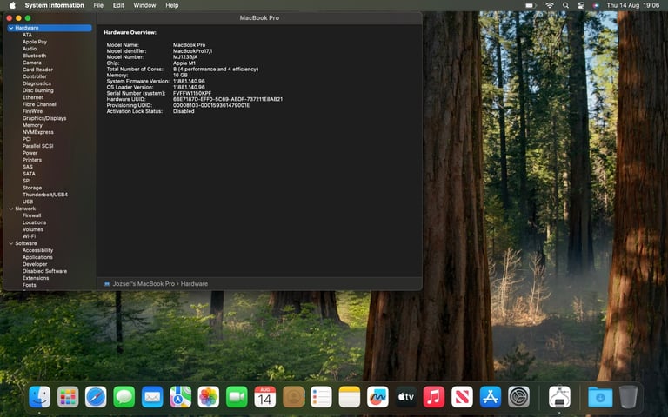Image resolution: width=668 pixels, height=417 pixels.
Task: Click the Siri icon in menu bar
Action: point(596,5)
